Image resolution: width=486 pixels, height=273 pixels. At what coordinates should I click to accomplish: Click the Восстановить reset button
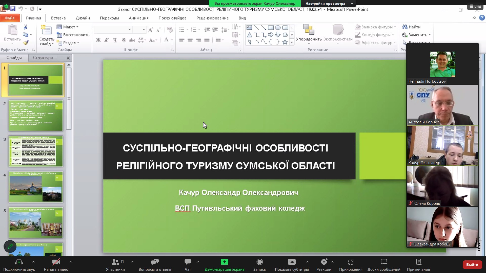(73, 35)
